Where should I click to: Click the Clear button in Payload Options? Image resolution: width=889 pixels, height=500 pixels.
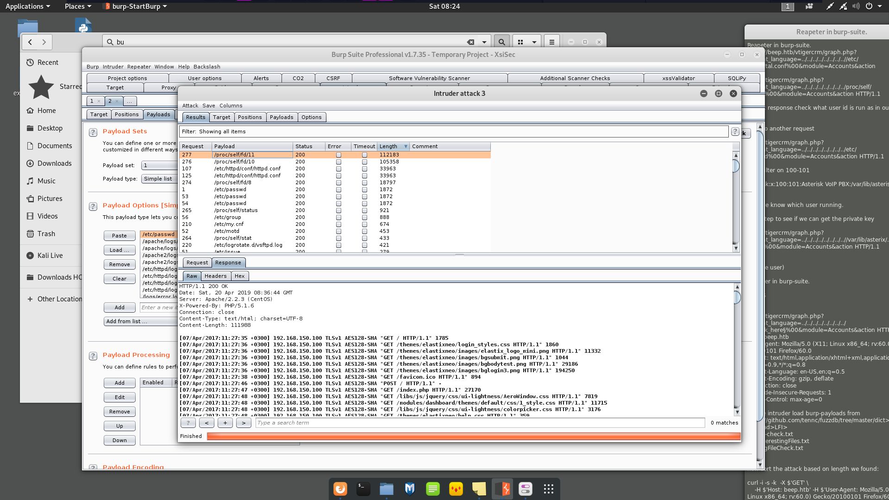119,279
